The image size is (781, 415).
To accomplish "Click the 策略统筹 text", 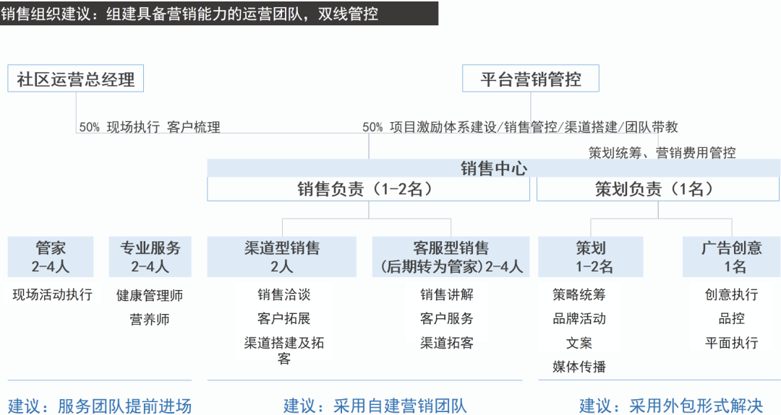I will point(579,294).
